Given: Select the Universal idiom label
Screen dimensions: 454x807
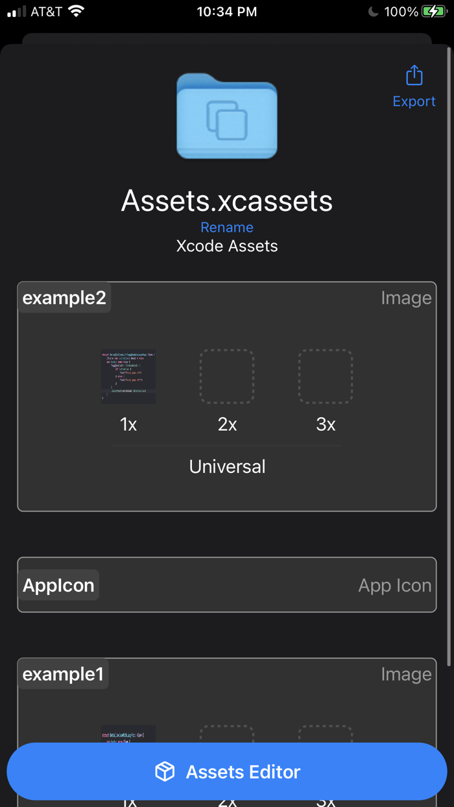Looking at the screenshot, I should [227, 466].
